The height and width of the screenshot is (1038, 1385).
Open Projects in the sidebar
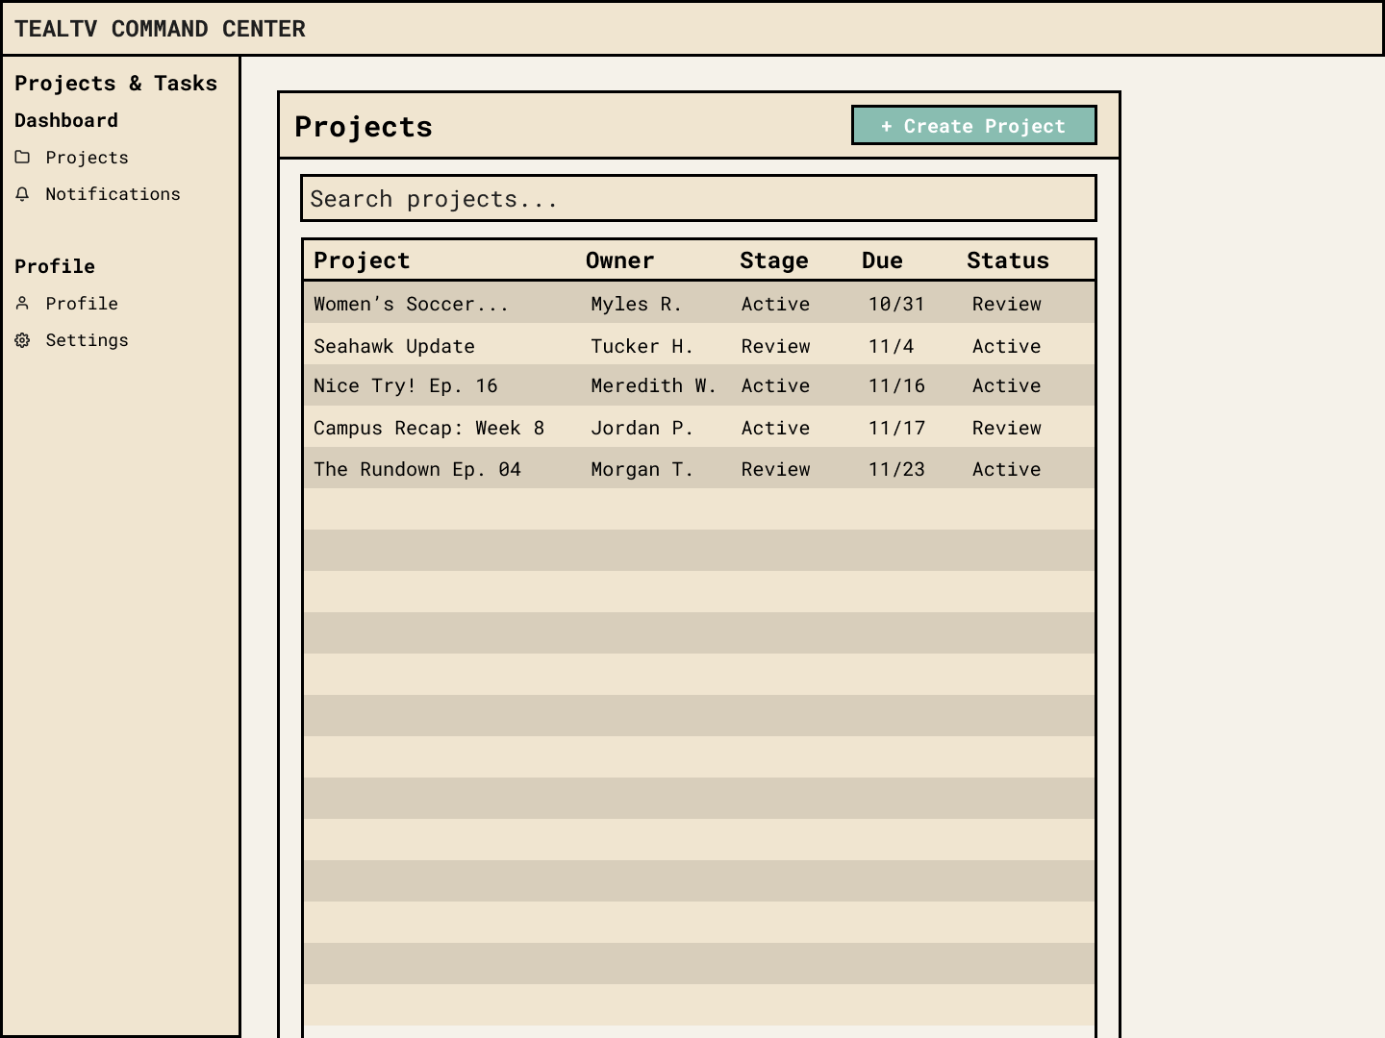[87, 158]
